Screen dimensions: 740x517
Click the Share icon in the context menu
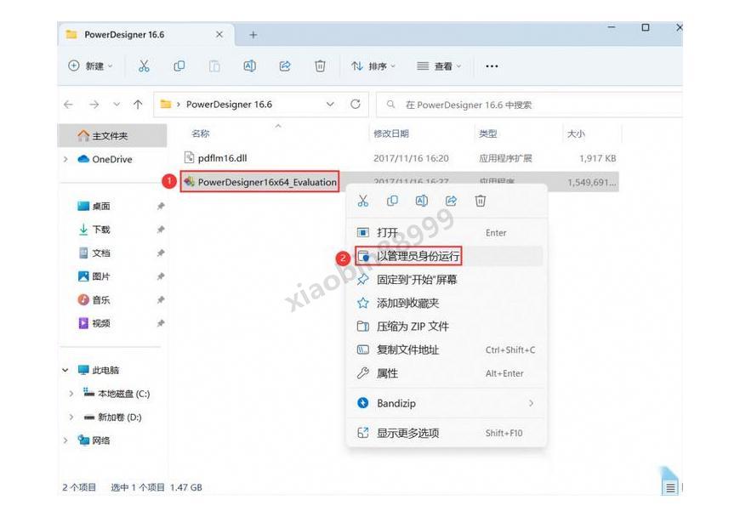[451, 201]
